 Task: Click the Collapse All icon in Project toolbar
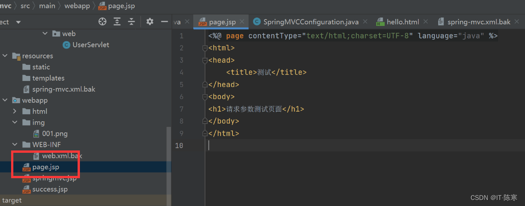[131, 22]
